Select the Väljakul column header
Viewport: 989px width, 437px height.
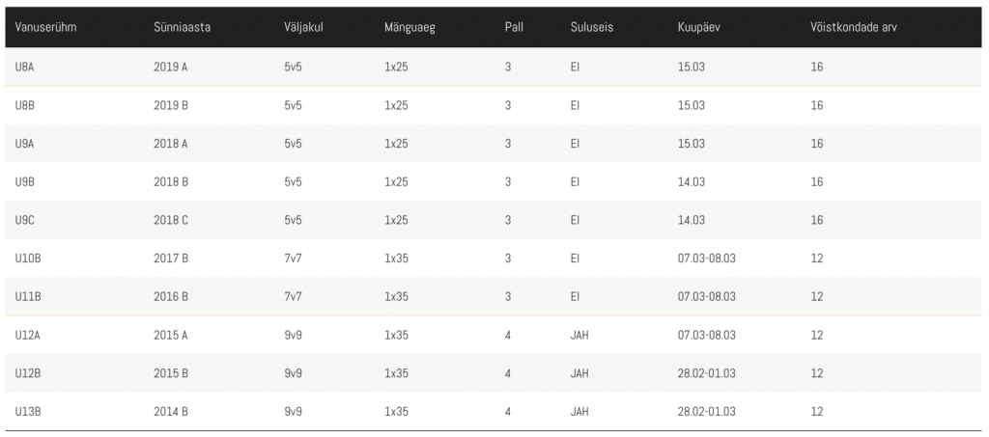tap(303, 28)
